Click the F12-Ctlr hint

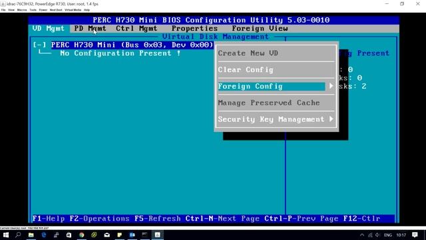click(361, 219)
